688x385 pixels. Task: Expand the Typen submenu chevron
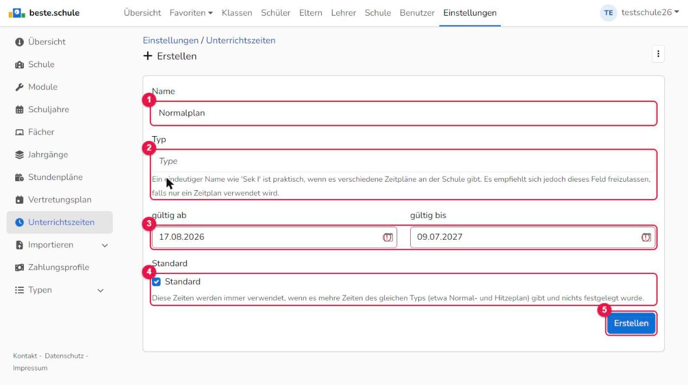click(x=100, y=291)
